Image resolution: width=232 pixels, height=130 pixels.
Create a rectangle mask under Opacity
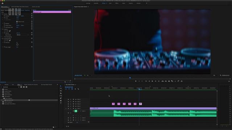7,31
